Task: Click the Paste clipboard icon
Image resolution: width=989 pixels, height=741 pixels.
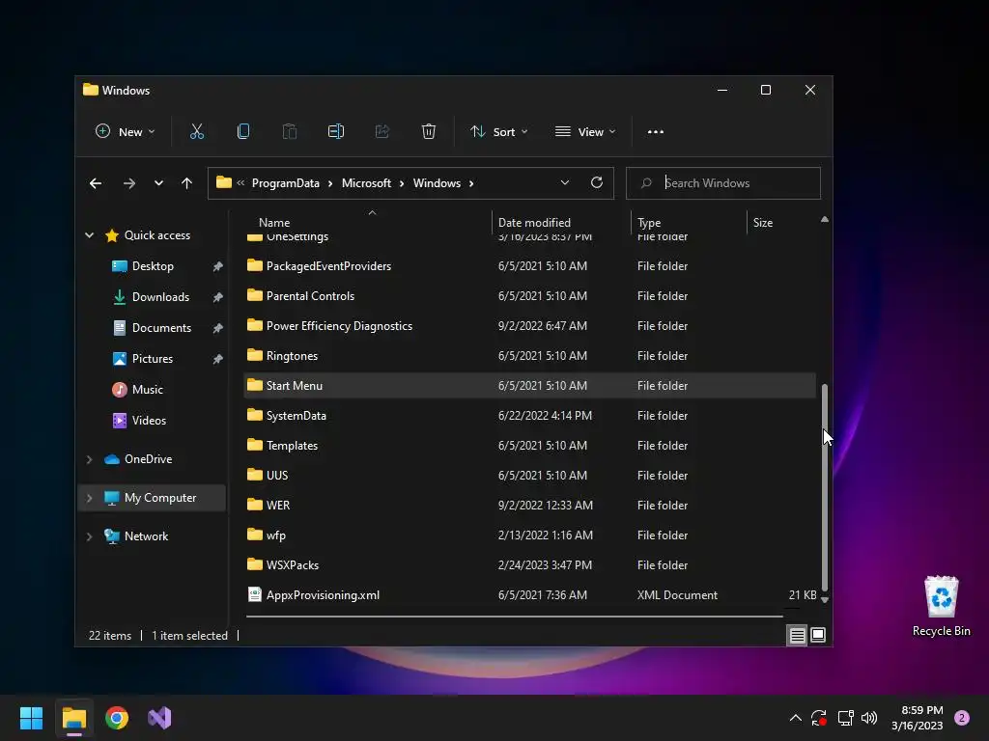Action: coord(290,131)
